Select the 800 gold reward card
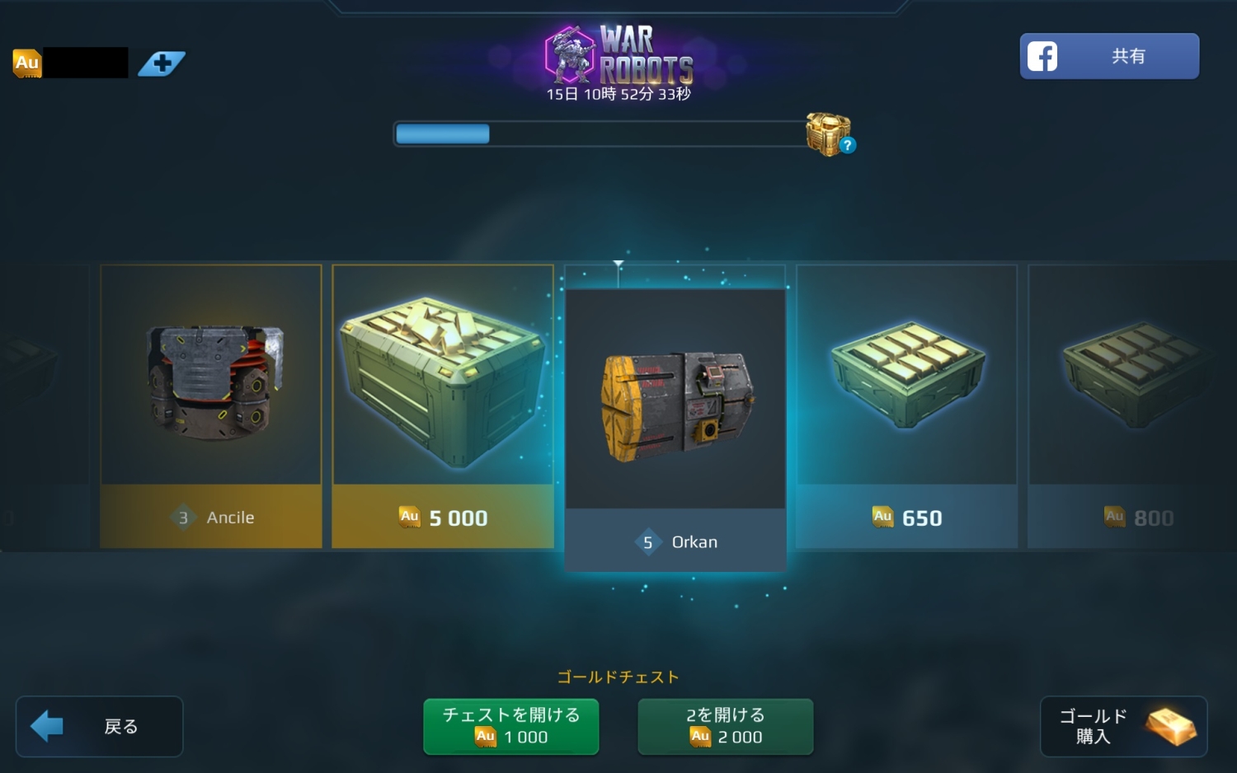The height and width of the screenshot is (773, 1237). (x=1132, y=406)
